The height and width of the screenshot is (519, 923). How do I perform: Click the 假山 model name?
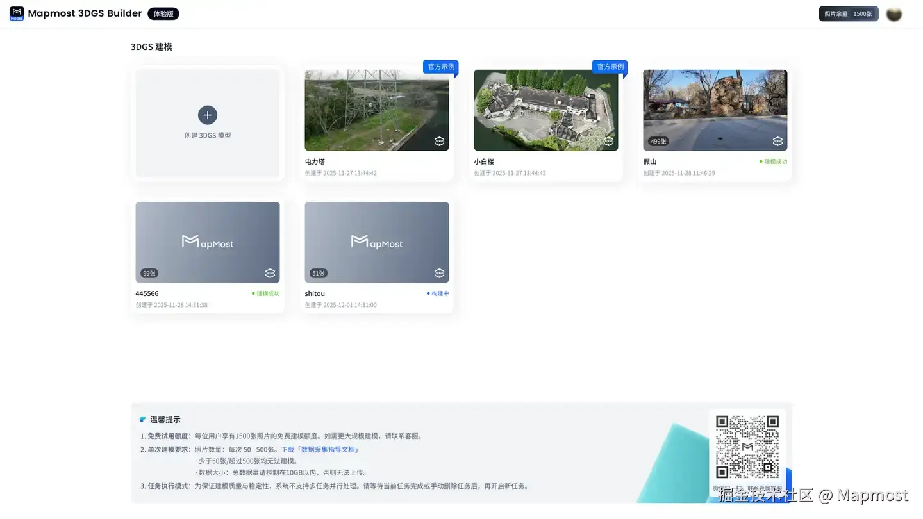[650, 161]
